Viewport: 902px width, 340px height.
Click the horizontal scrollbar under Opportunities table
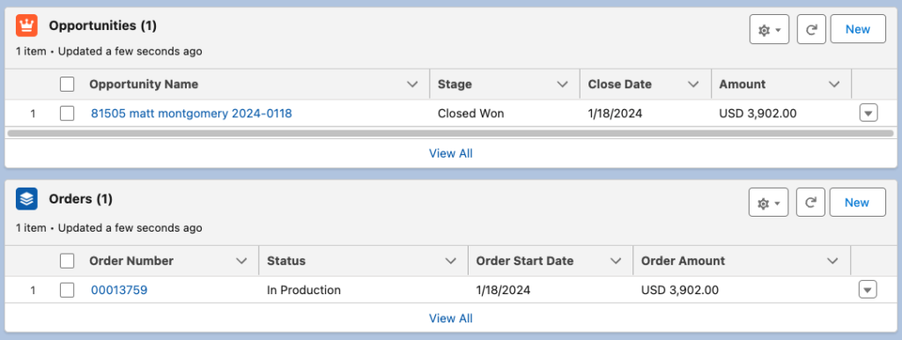click(450, 133)
